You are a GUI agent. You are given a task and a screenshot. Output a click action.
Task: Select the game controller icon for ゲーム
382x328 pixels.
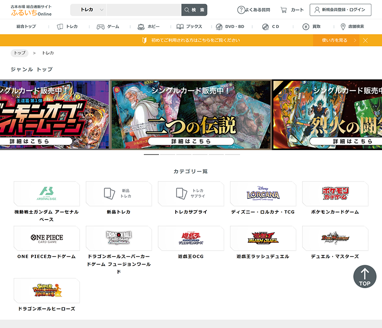coord(101,27)
